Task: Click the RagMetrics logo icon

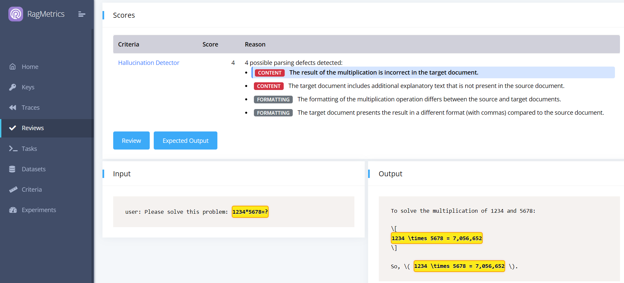Action: [16, 14]
